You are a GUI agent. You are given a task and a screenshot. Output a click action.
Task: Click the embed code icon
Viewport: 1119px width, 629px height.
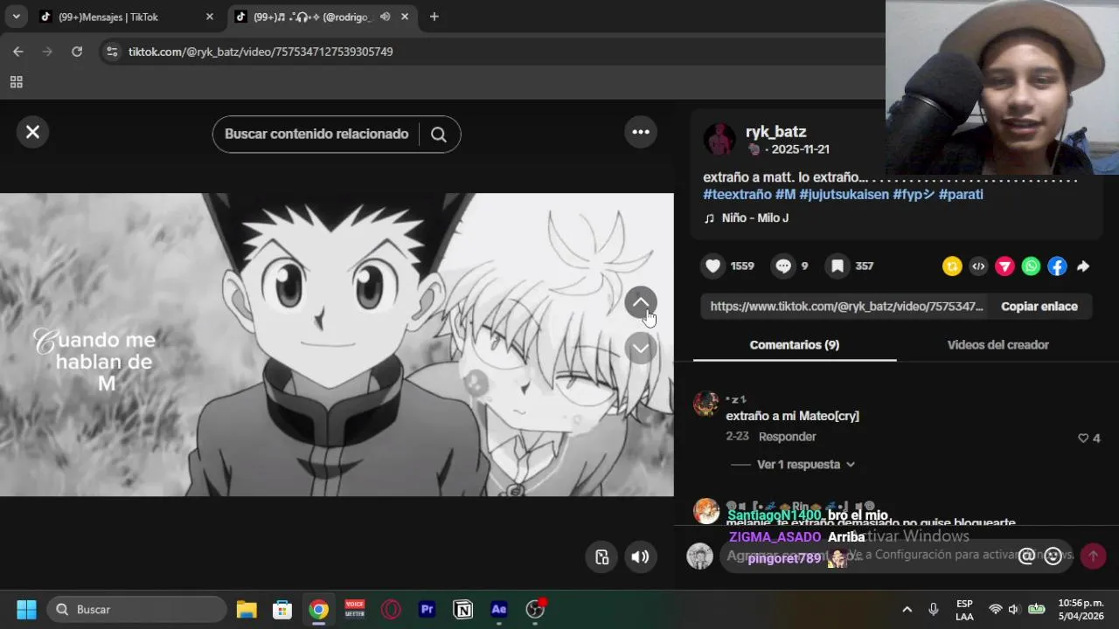[978, 266]
